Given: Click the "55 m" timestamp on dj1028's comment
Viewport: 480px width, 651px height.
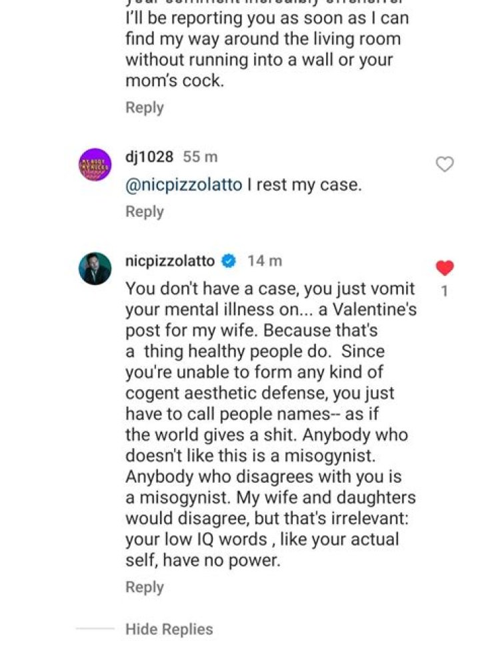Looking at the screenshot, I should pos(201,158).
